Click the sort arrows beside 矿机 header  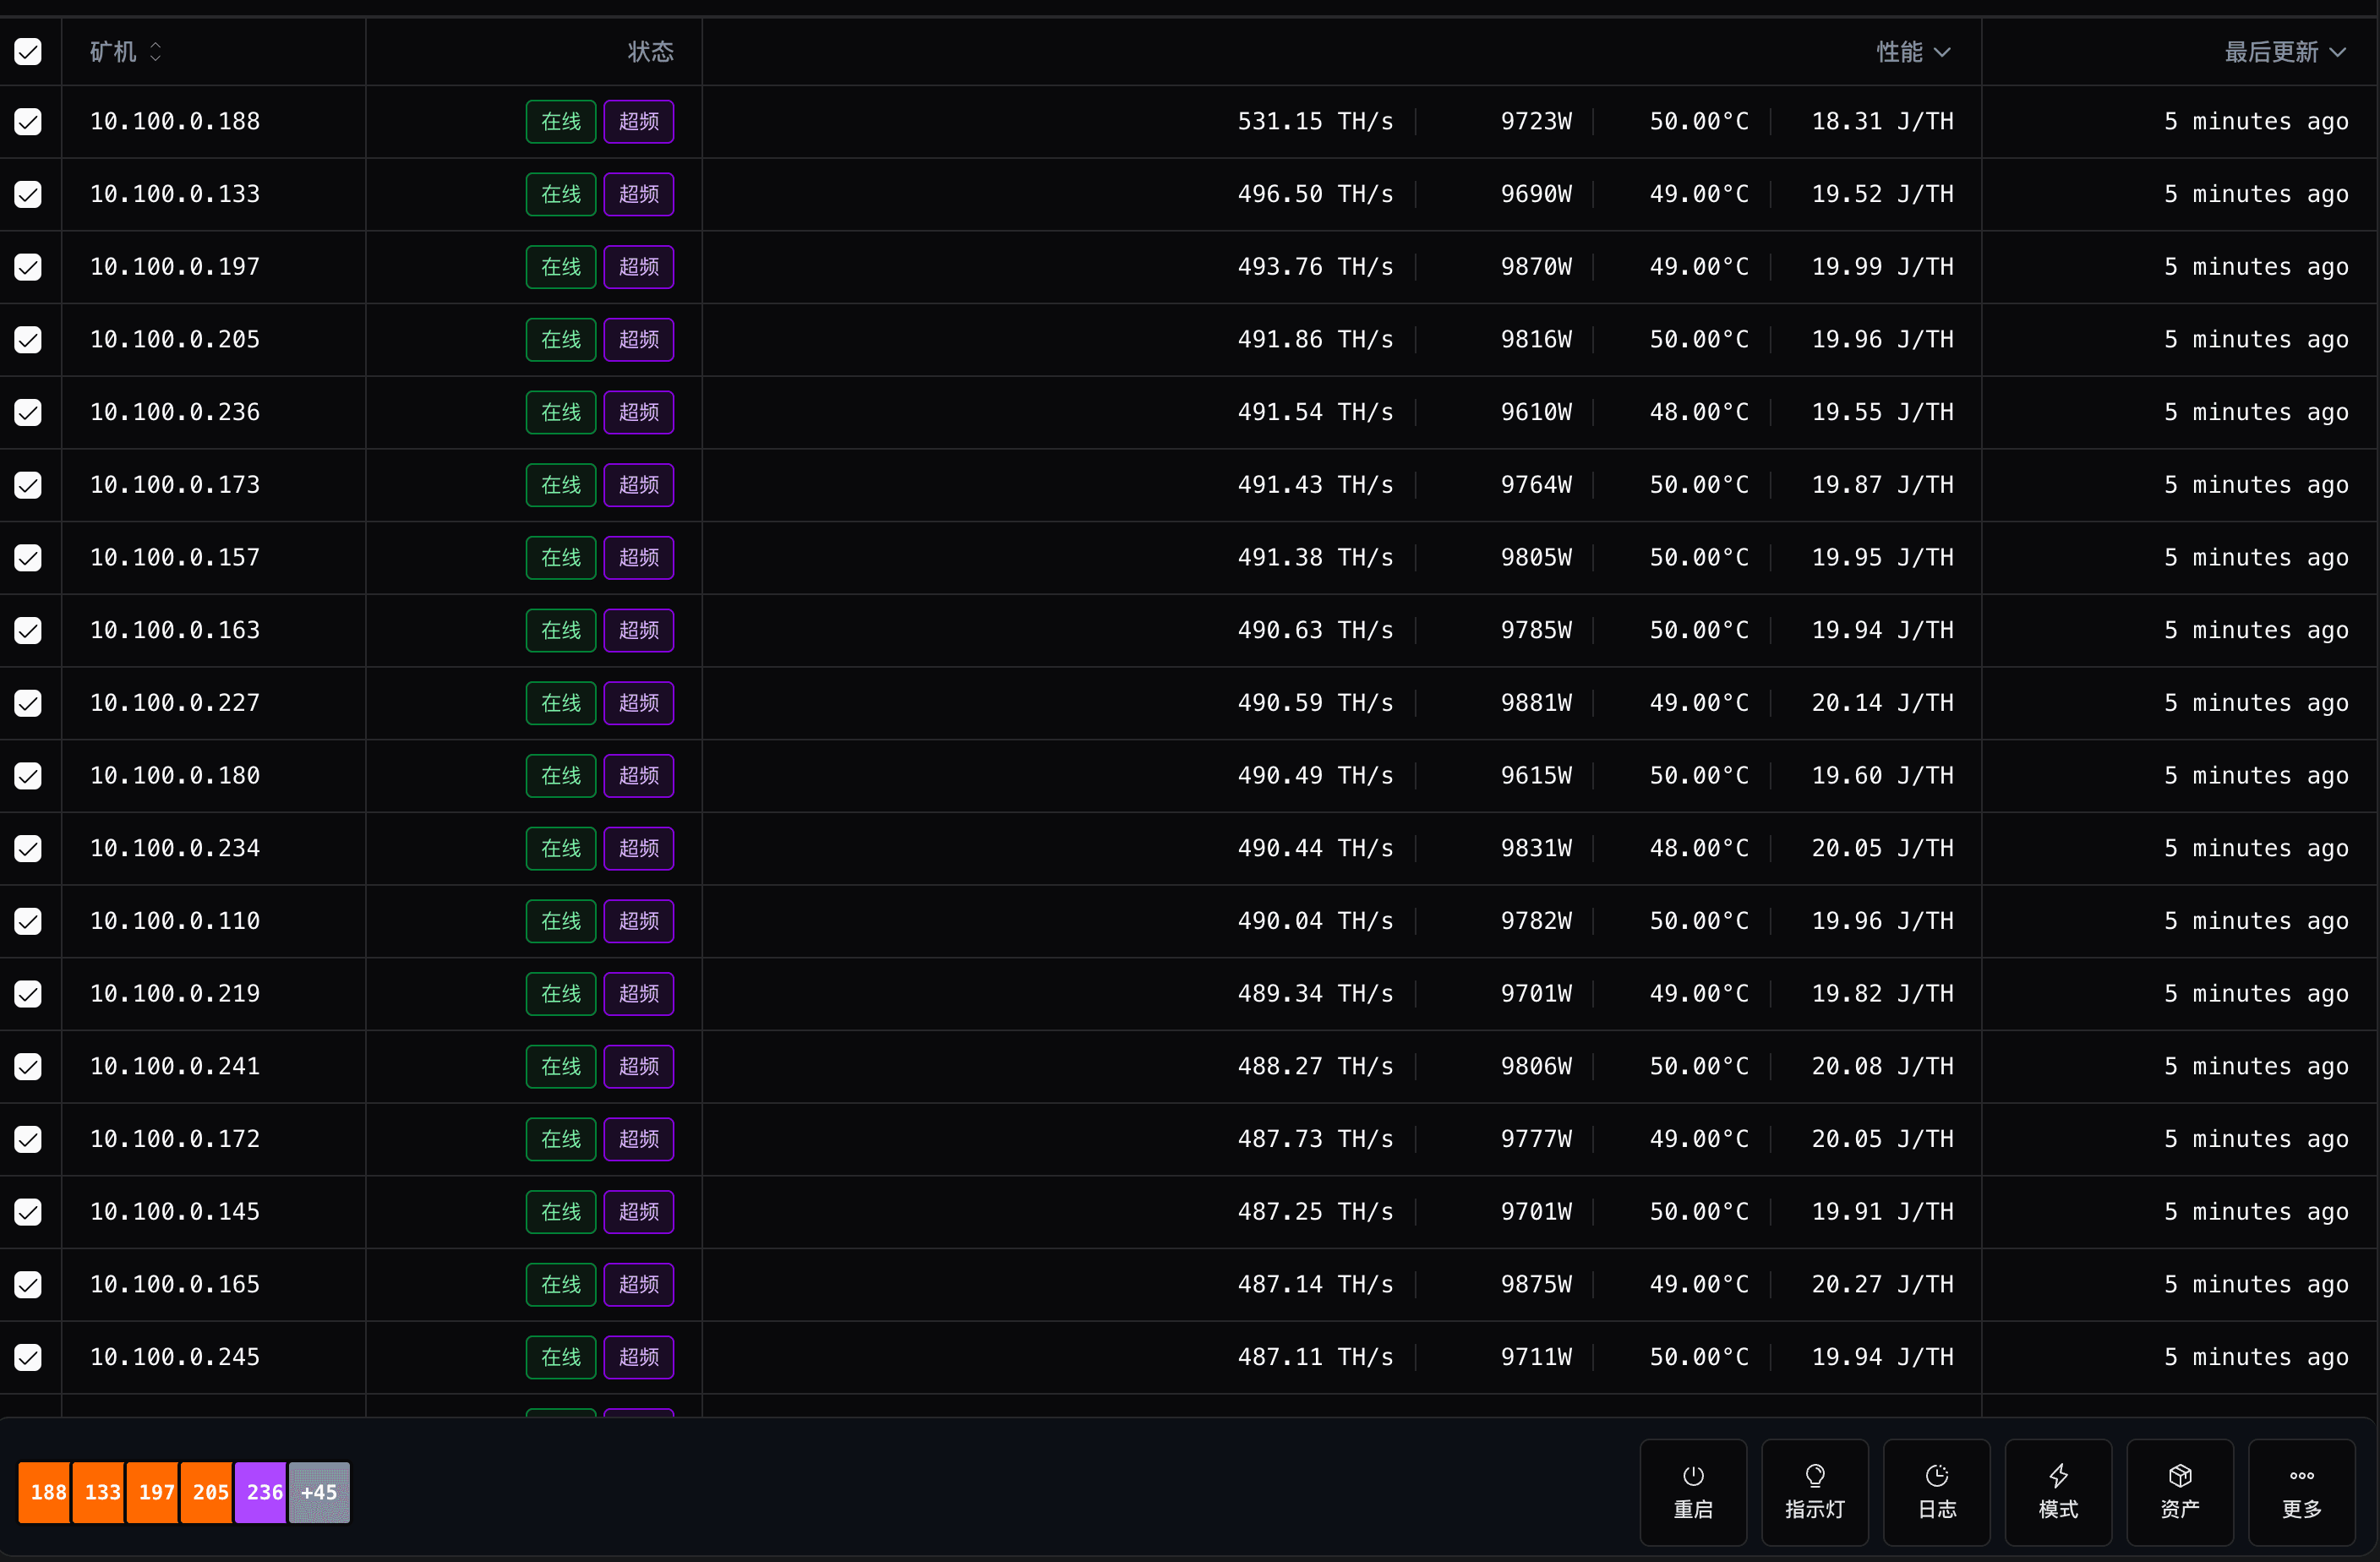point(156,52)
